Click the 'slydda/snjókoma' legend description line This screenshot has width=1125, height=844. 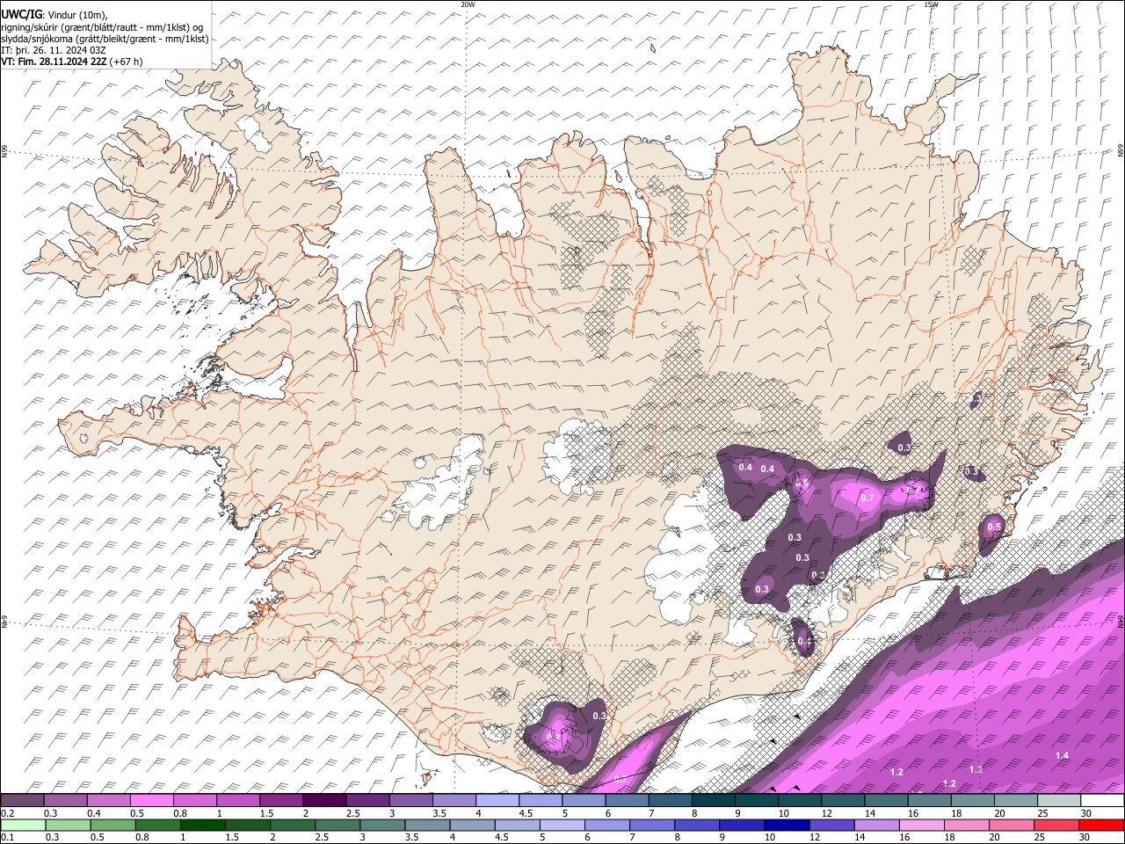coord(105,39)
